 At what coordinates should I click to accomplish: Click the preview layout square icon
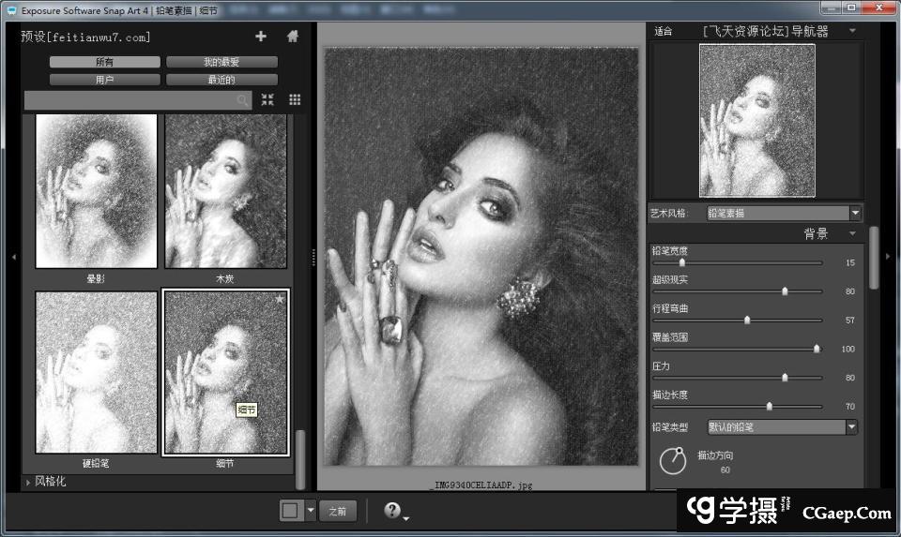tap(290, 511)
